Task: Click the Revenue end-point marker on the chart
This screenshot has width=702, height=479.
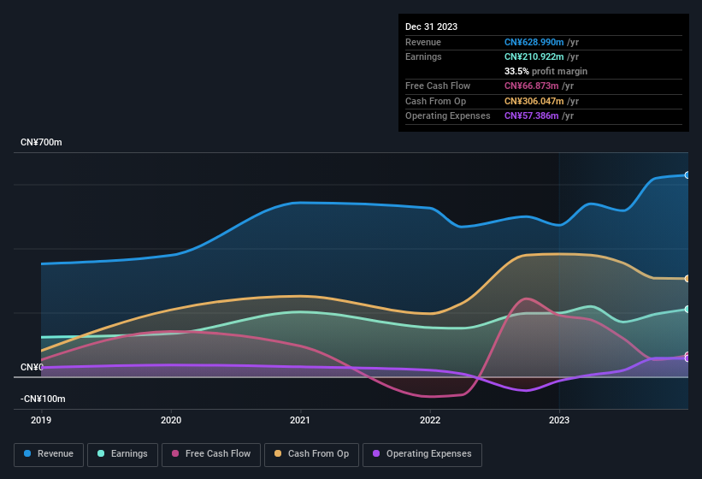Action: 687,175
